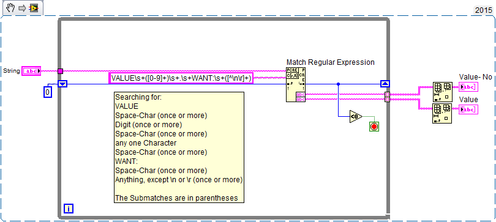Select the less than zero comparison node

356,117
